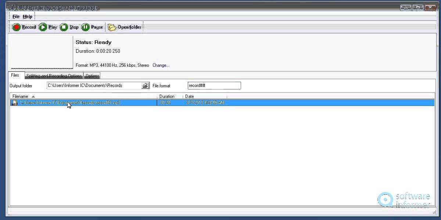Maximize the MP3 Recorder Studio window
This screenshot has height=220, width=441.
point(418,7)
